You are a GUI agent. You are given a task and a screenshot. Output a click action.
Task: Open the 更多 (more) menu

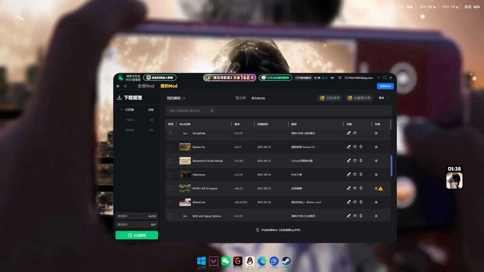[x=382, y=98]
